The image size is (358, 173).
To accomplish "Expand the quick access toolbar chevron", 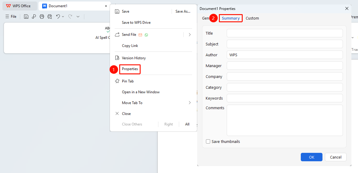I will [78, 17].
